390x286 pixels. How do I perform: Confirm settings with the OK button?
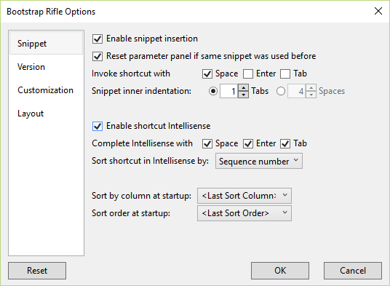(x=280, y=271)
